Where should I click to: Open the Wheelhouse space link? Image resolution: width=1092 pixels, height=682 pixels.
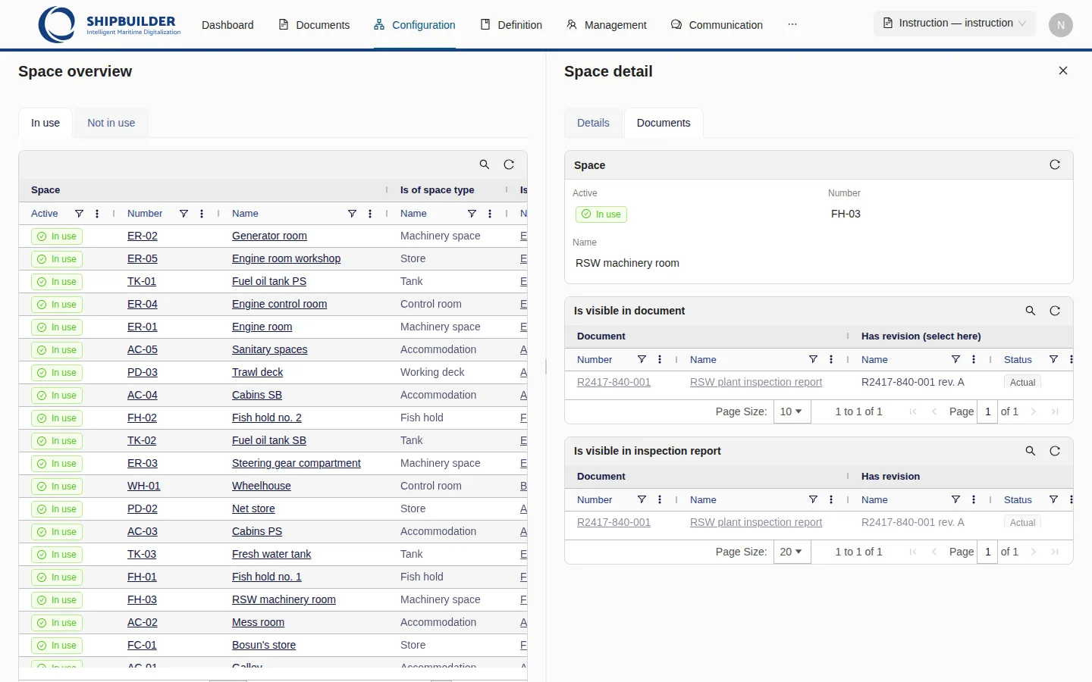262,486
